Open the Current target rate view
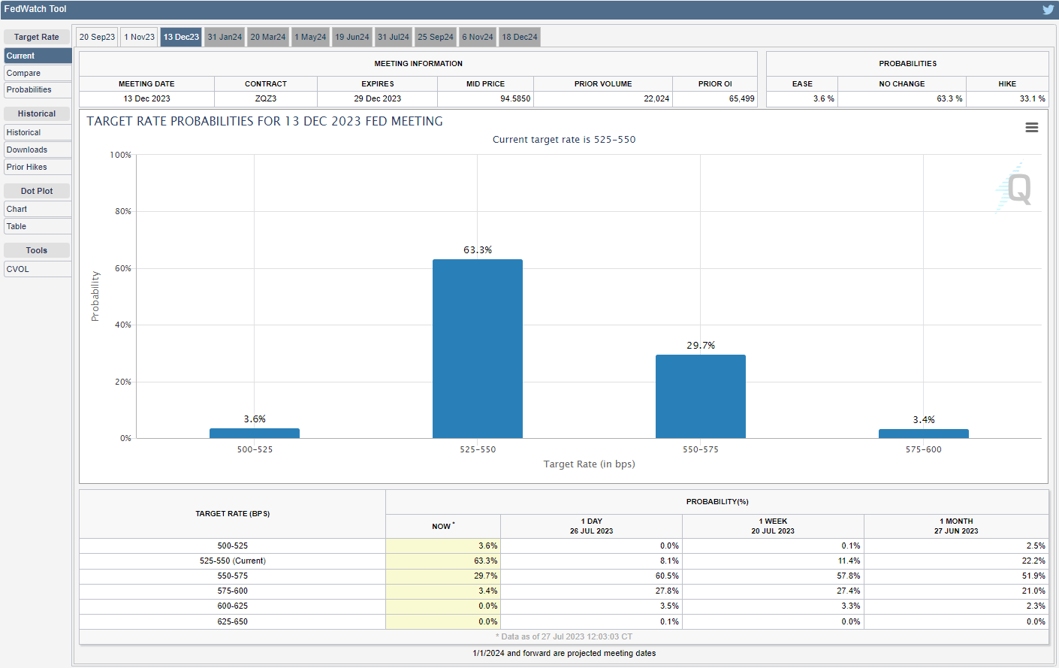Screen dimensions: 1059x668 (x=38, y=56)
